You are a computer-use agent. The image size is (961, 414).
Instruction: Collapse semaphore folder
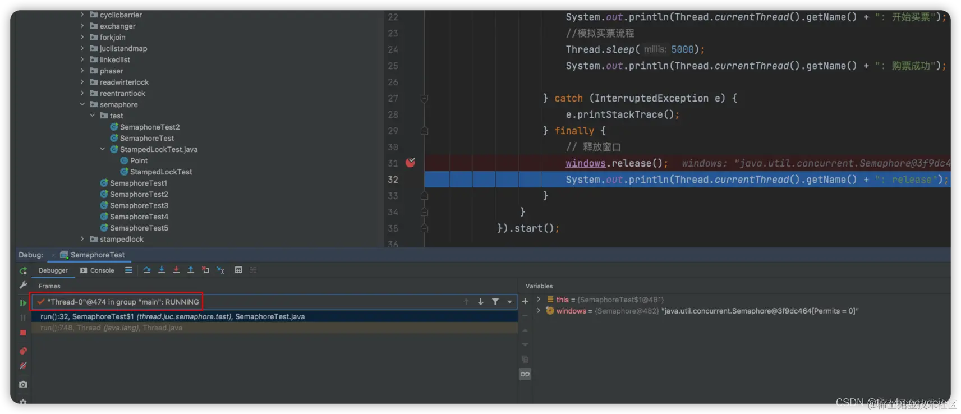(82, 104)
